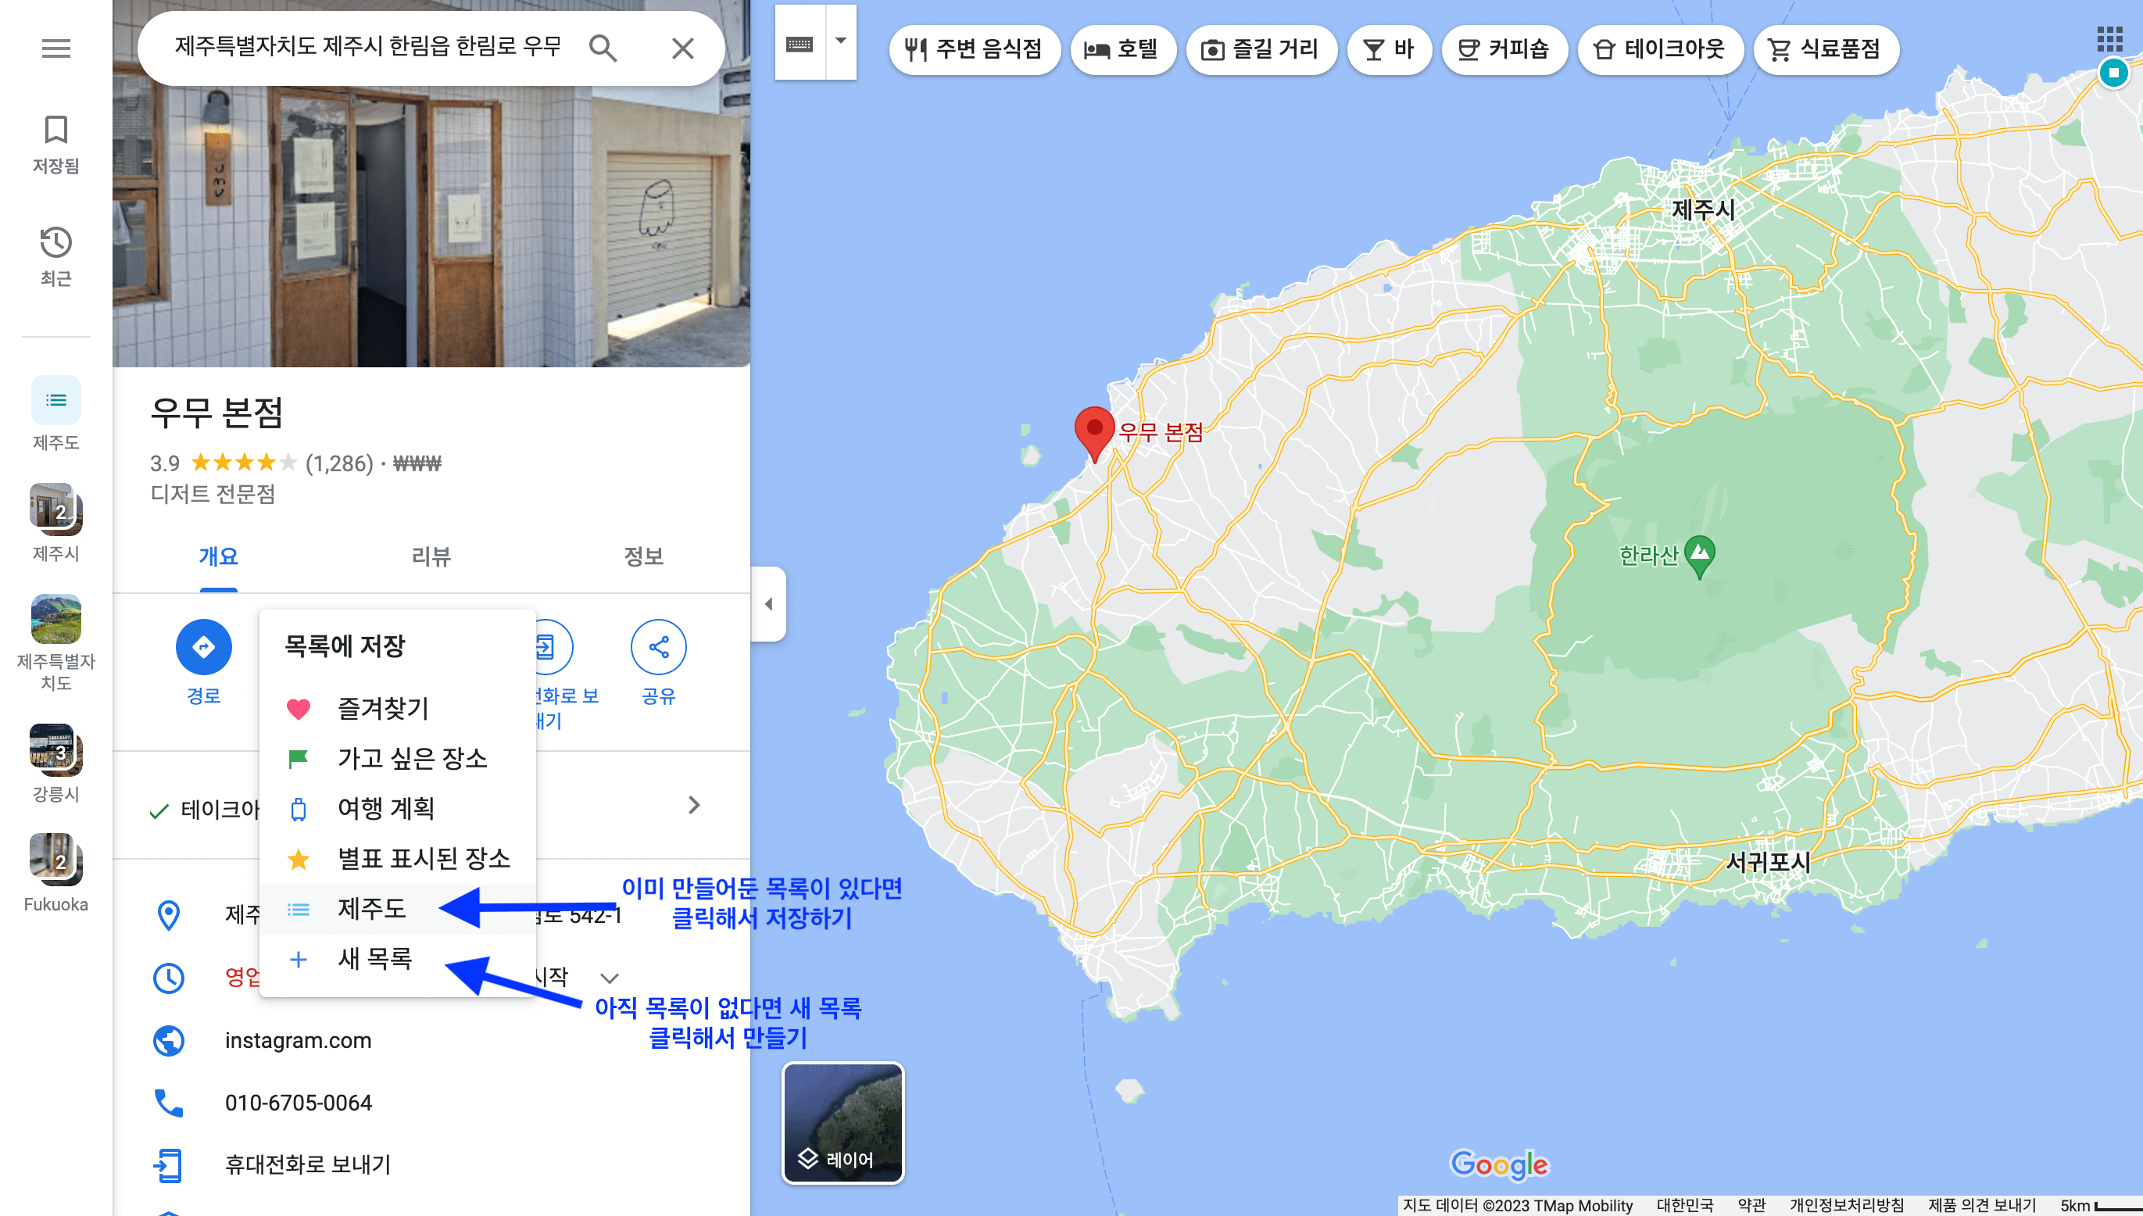The width and height of the screenshot is (2143, 1216).
Task: Share 우무 본점 via the 공유 icon
Action: click(x=659, y=646)
